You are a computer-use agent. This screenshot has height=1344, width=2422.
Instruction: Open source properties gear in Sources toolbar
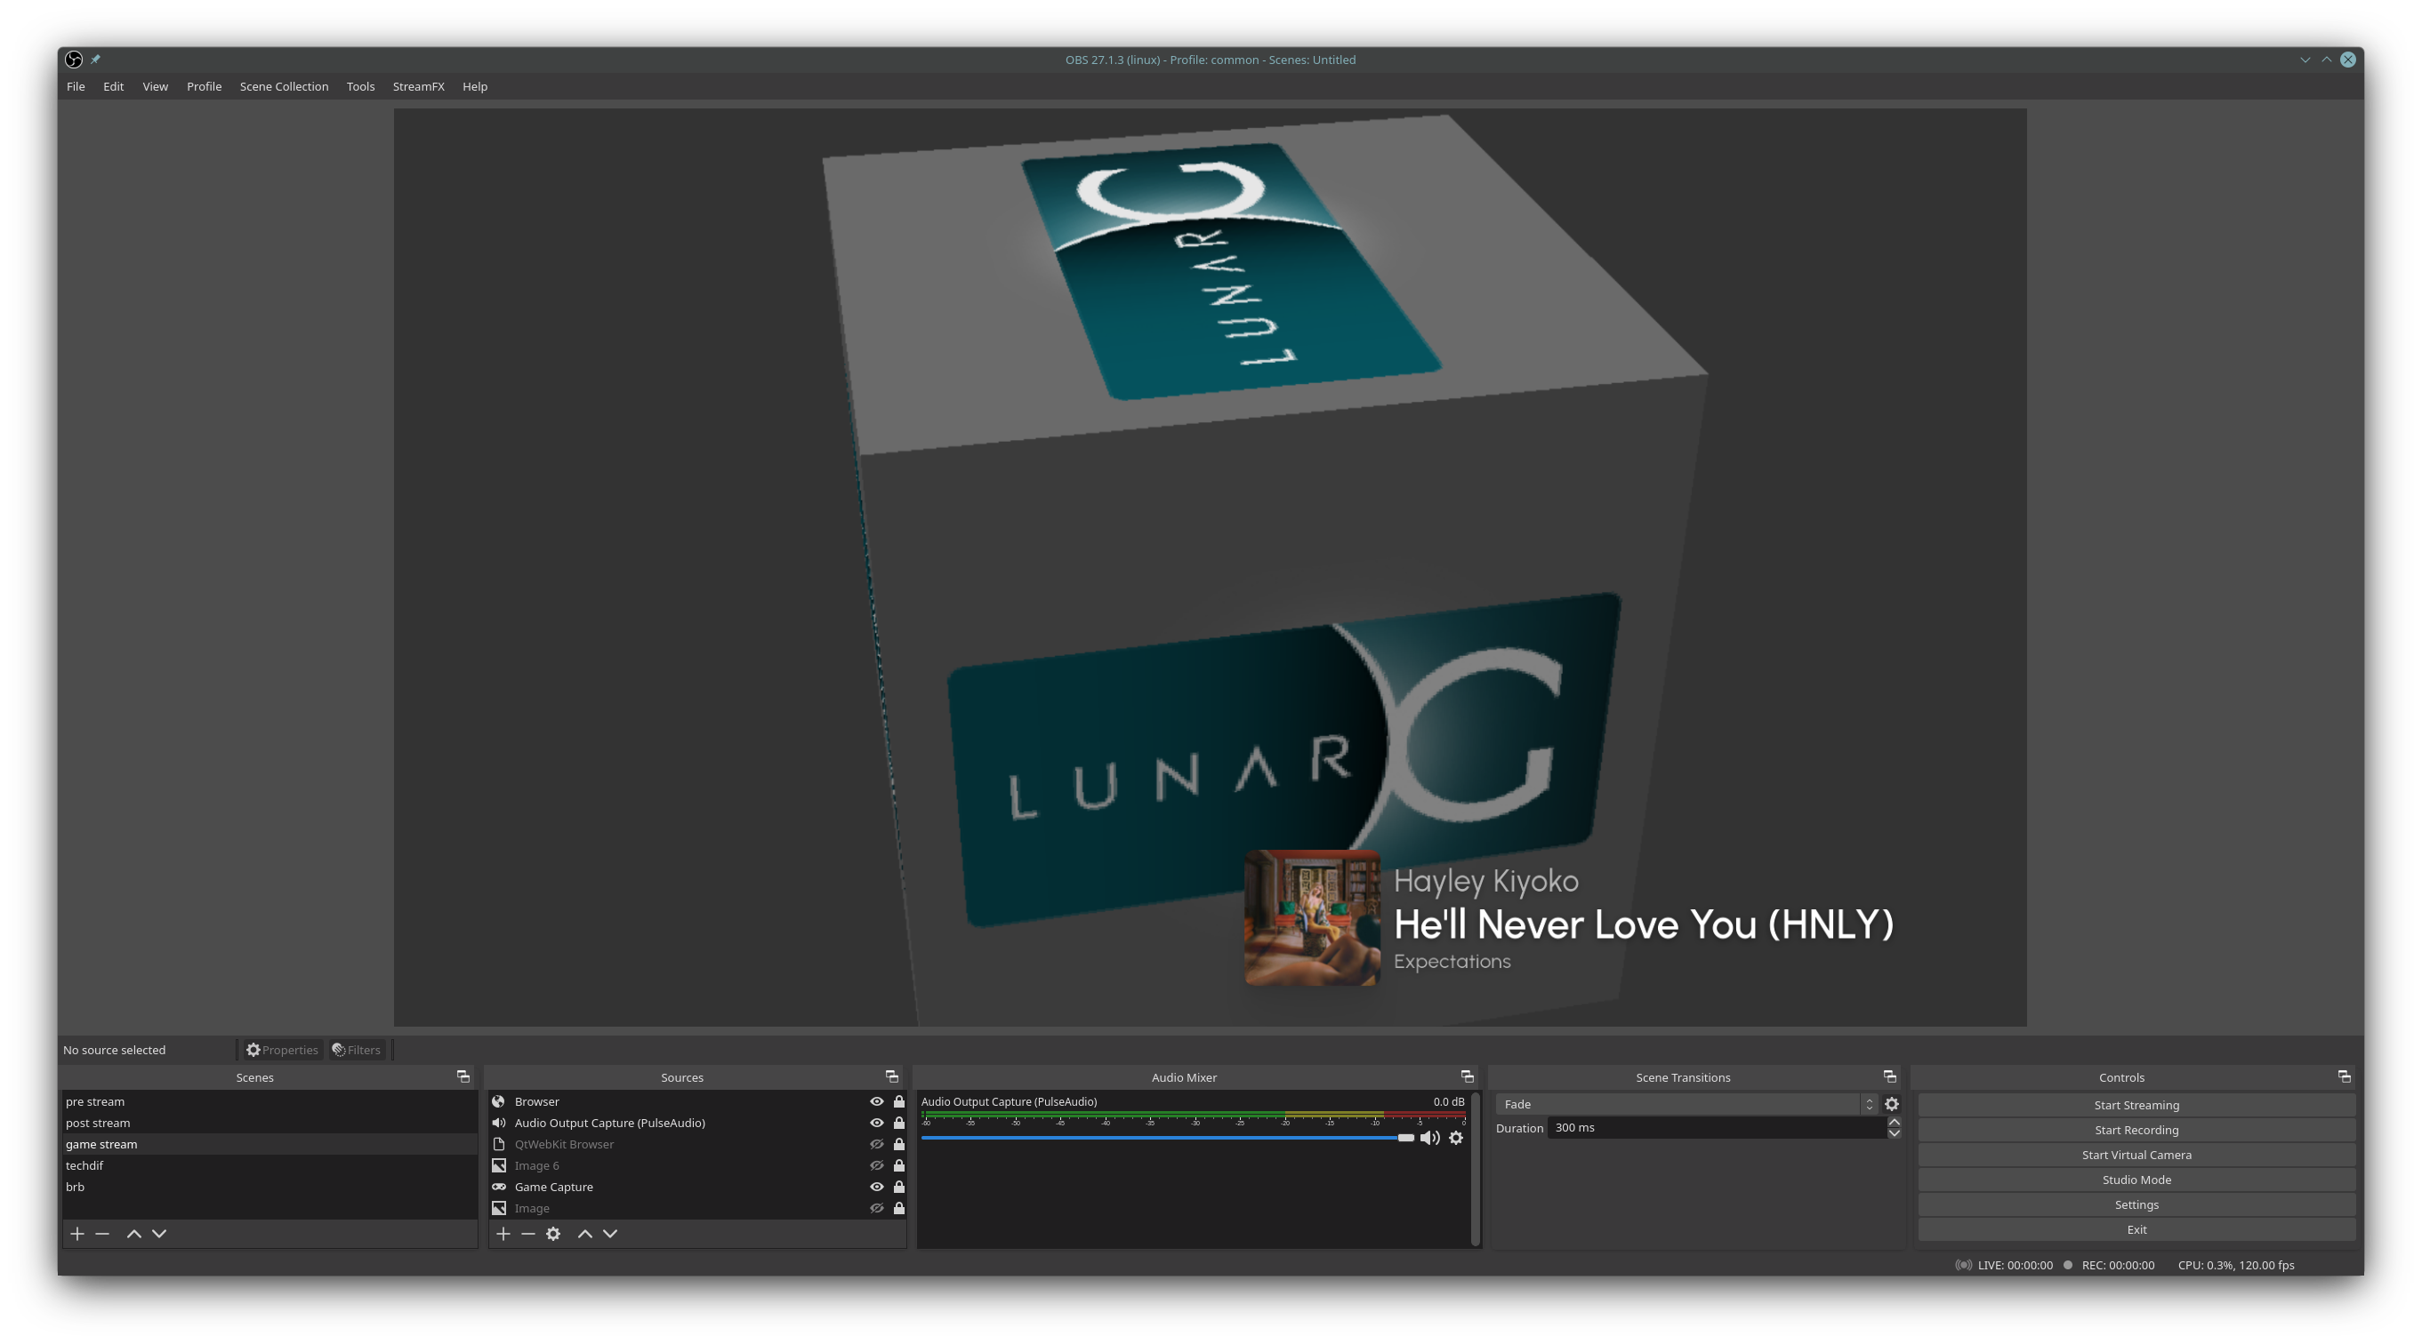553,1233
